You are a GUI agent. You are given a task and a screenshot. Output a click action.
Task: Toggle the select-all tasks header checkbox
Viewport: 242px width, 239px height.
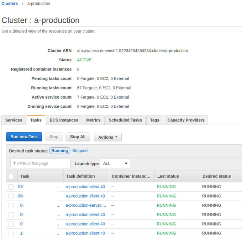click(x=11, y=176)
